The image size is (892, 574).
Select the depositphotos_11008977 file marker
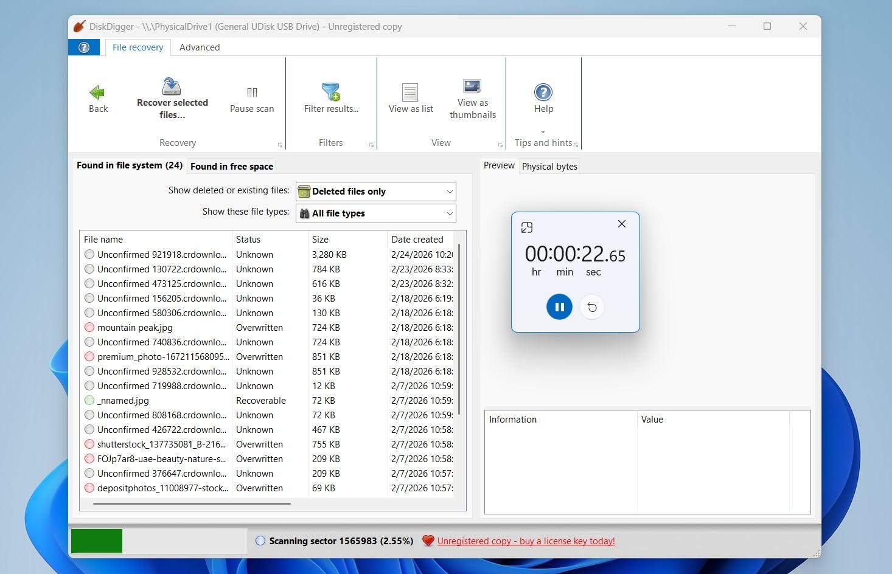pyautogui.click(x=89, y=488)
